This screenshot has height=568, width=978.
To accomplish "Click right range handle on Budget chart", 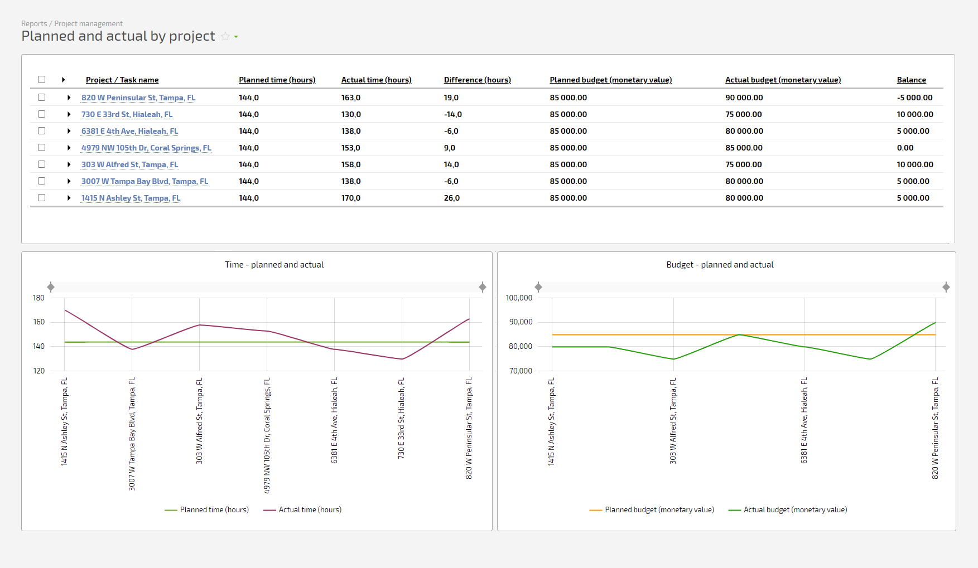I will tap(946, 287).
